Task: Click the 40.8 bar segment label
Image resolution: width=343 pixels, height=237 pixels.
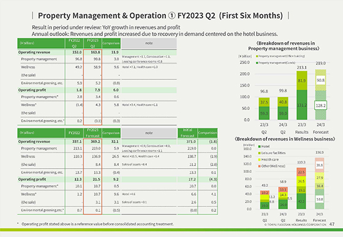Action: coord(283,102)
